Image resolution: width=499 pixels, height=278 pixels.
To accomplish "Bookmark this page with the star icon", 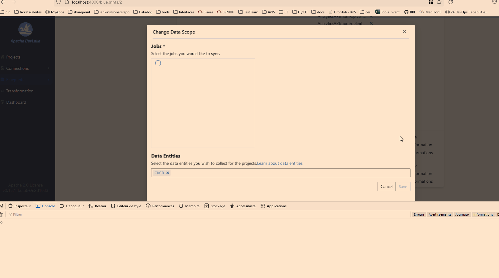I will click(440, 2).
